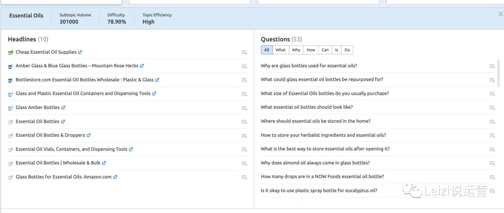Filter questions by What

[280, 50]
